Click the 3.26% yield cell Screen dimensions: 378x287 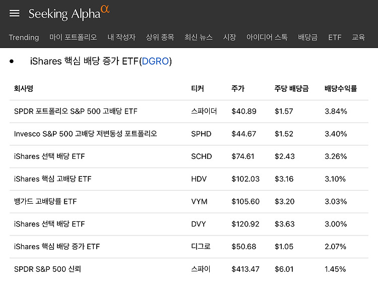[x=336, y=156]
